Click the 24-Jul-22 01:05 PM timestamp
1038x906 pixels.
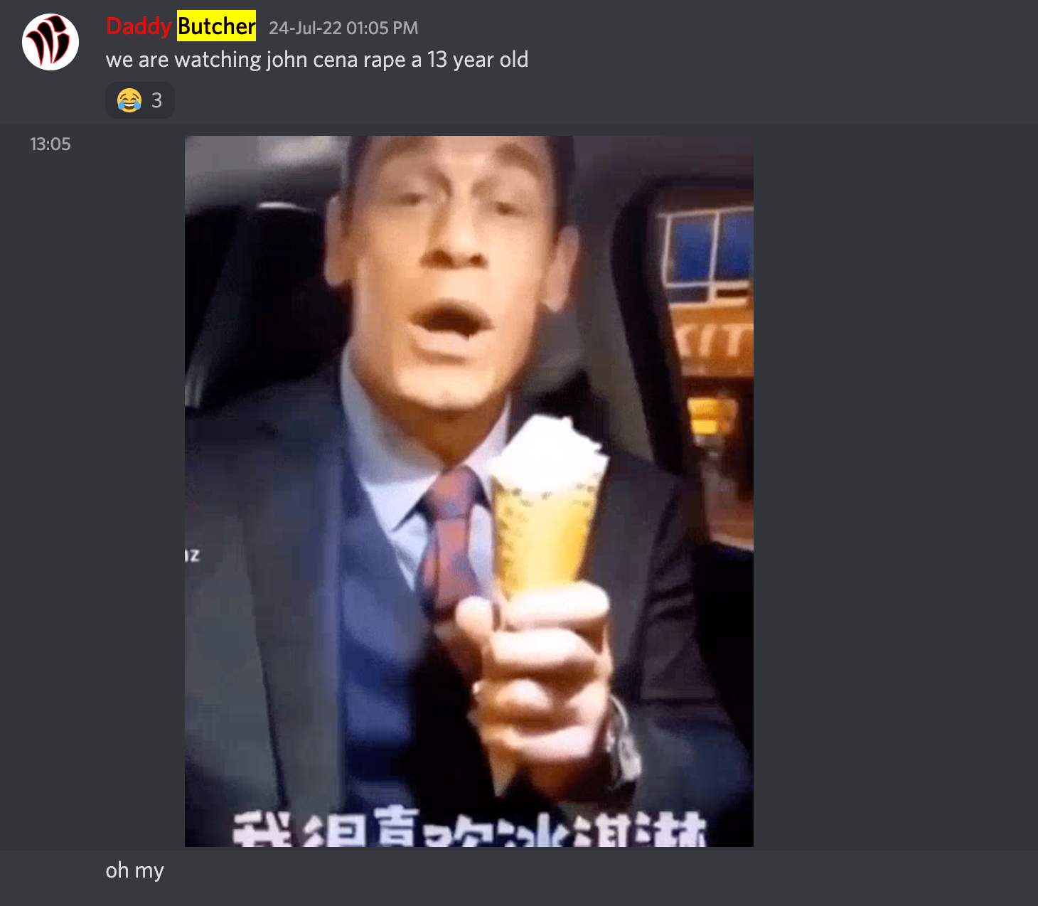[x=343, y=28]
